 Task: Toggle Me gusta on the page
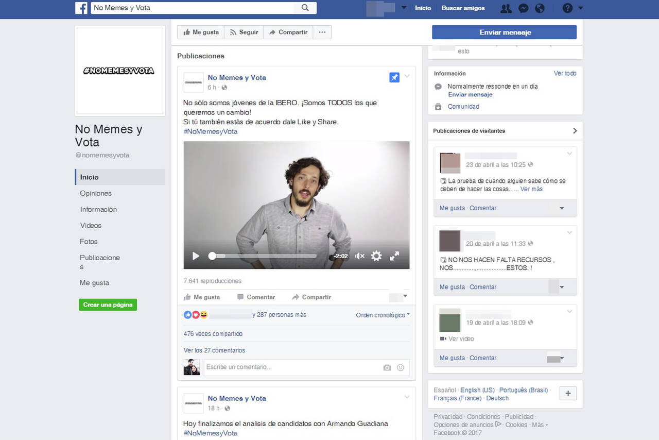(x=201, y=32)
